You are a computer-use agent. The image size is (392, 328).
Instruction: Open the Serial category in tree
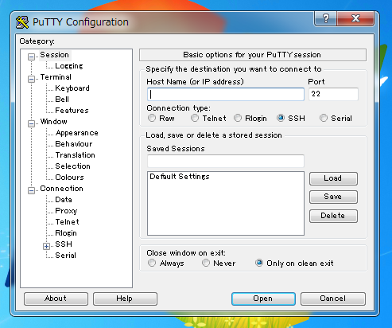[65, 256]
